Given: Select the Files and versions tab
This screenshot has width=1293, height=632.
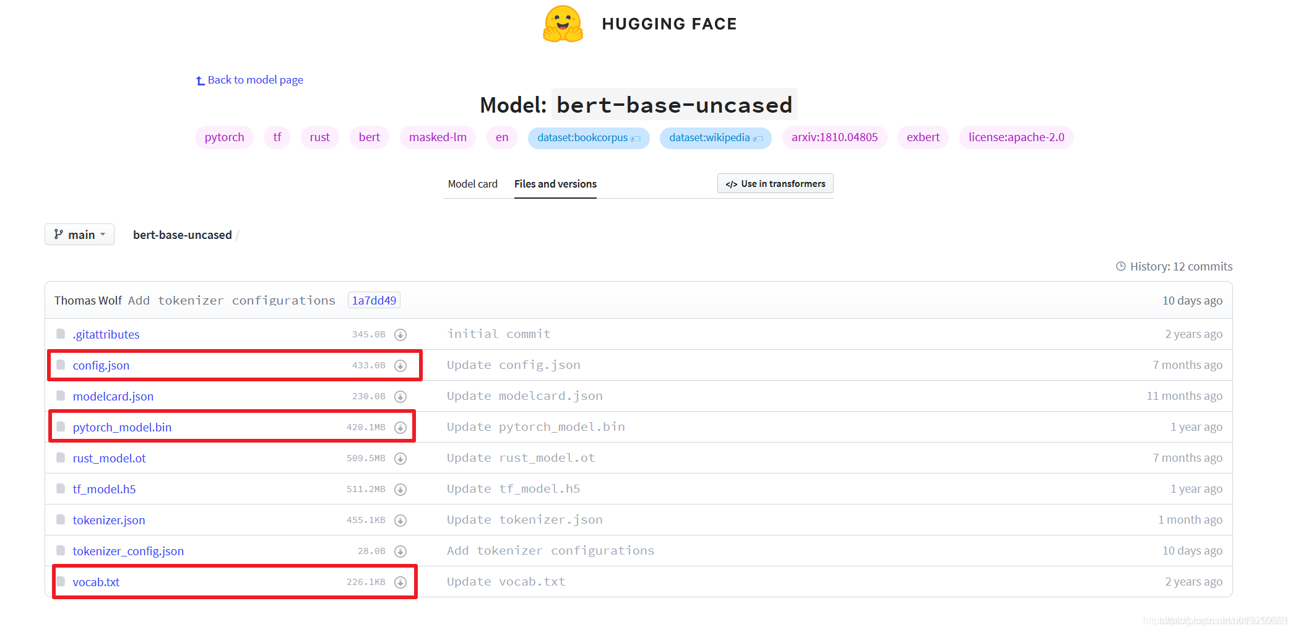Looking at the screenshot, I should 555,184.
